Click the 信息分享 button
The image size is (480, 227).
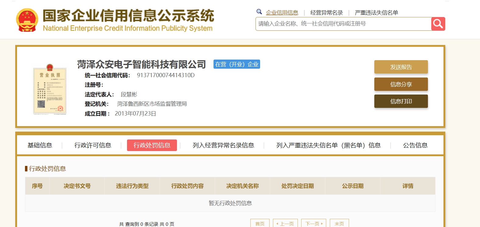click(401, 84)
